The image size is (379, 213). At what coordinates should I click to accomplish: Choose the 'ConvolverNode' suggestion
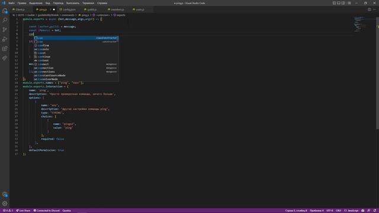pos(76,79)
